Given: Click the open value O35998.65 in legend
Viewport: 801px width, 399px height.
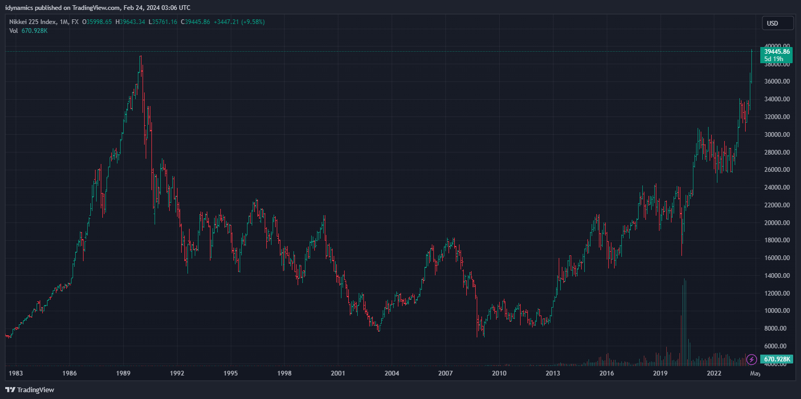Looking at the screenshot, I should [97, 22].
